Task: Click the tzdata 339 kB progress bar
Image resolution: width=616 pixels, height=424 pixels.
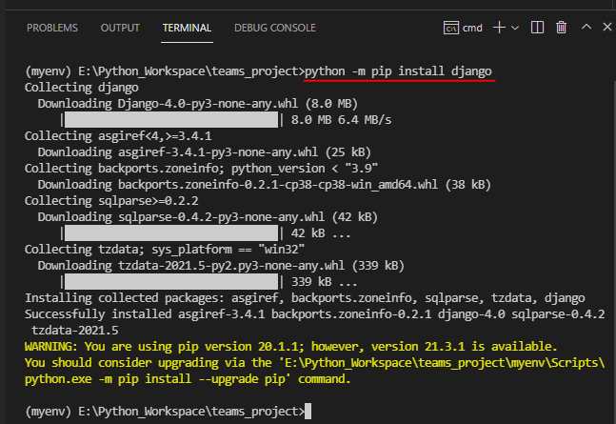Action: coord(171,282)
